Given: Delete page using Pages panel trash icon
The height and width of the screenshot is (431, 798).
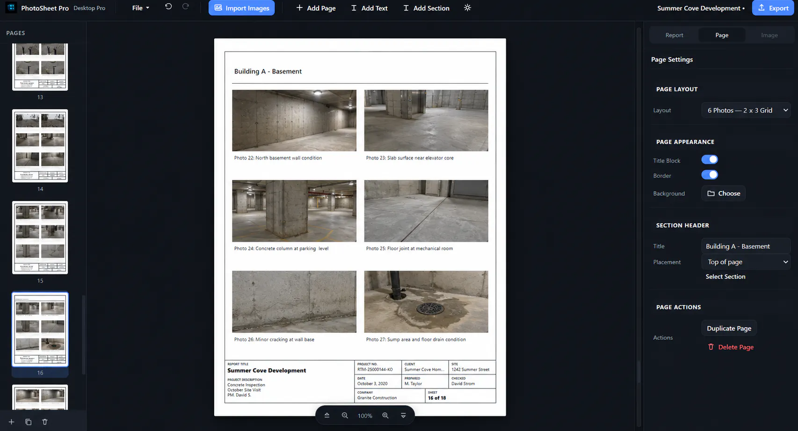Looking at the screenshot, I should click(x=45, y=422).
